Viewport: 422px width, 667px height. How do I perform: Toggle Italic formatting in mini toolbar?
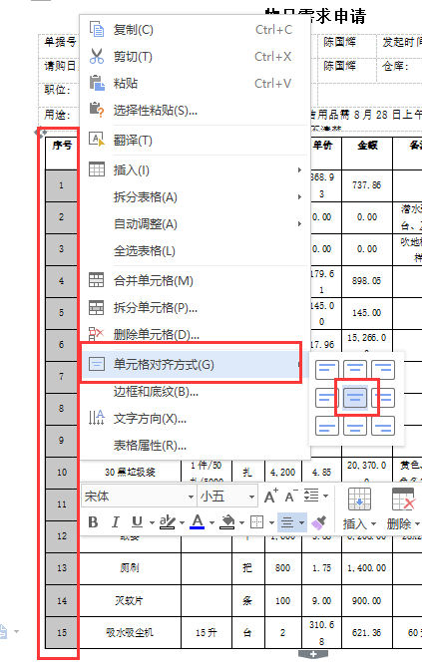[115, 522]
